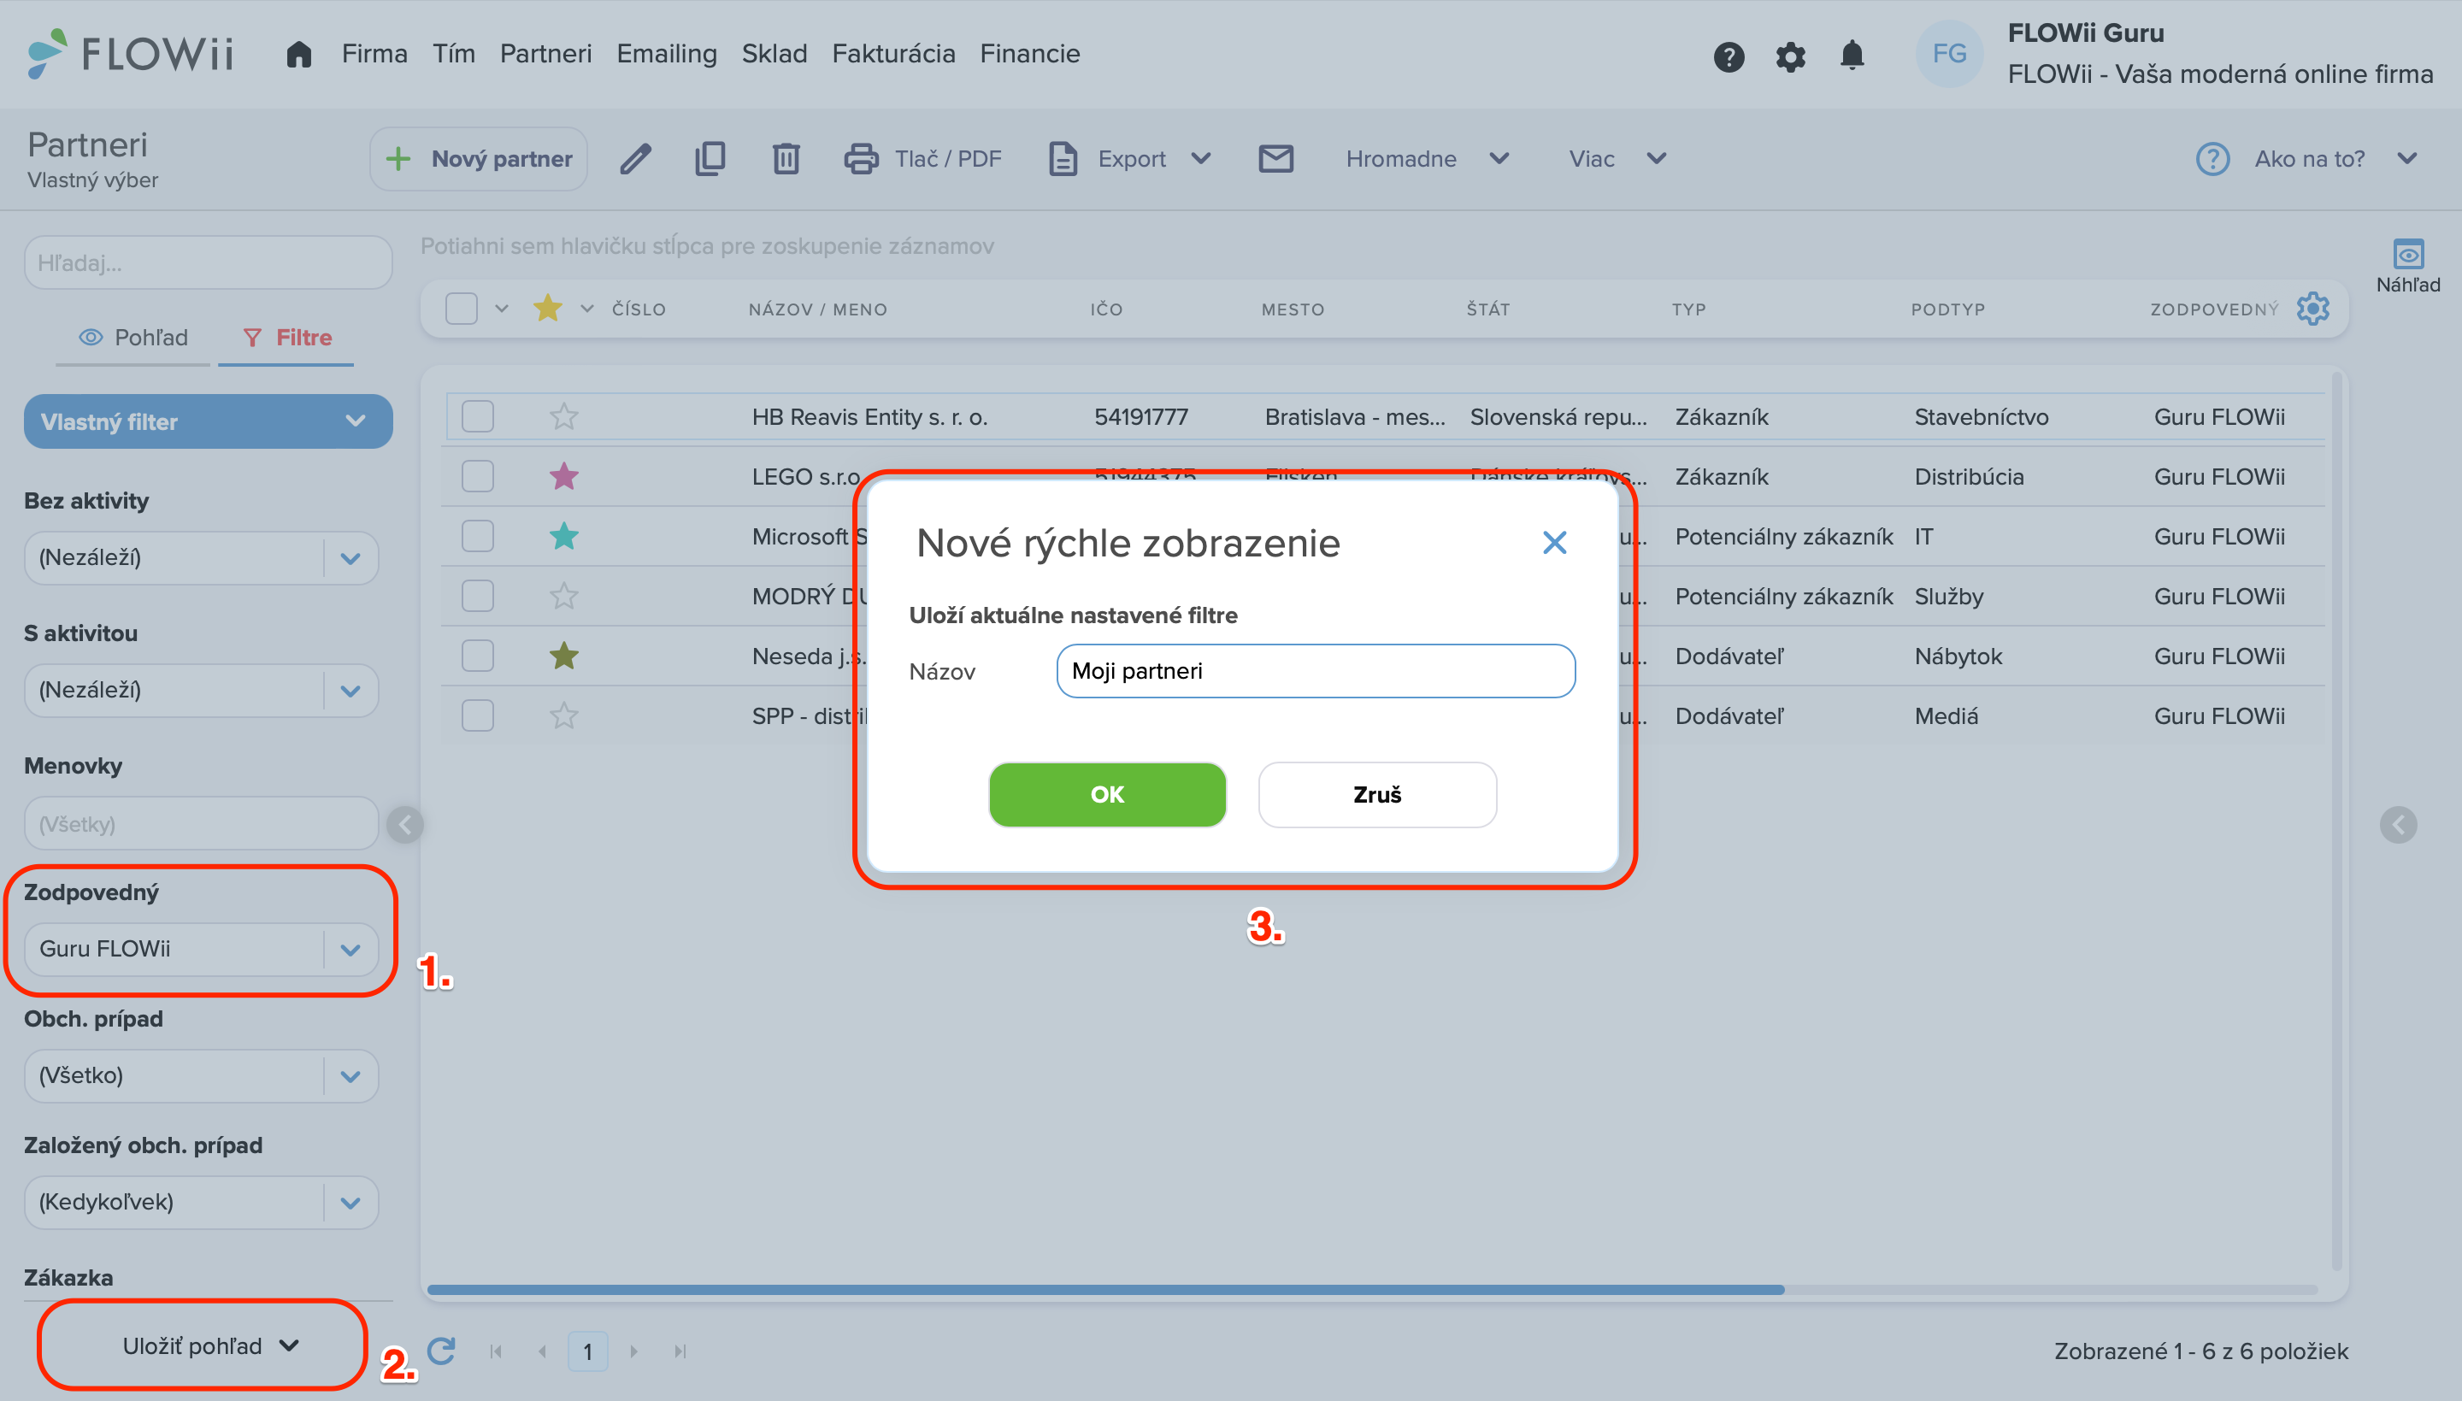Image resolution: width=2462 pixels, height=1401 pixels.
Task: Focus the Hľadaj search field
Action: 208,262
